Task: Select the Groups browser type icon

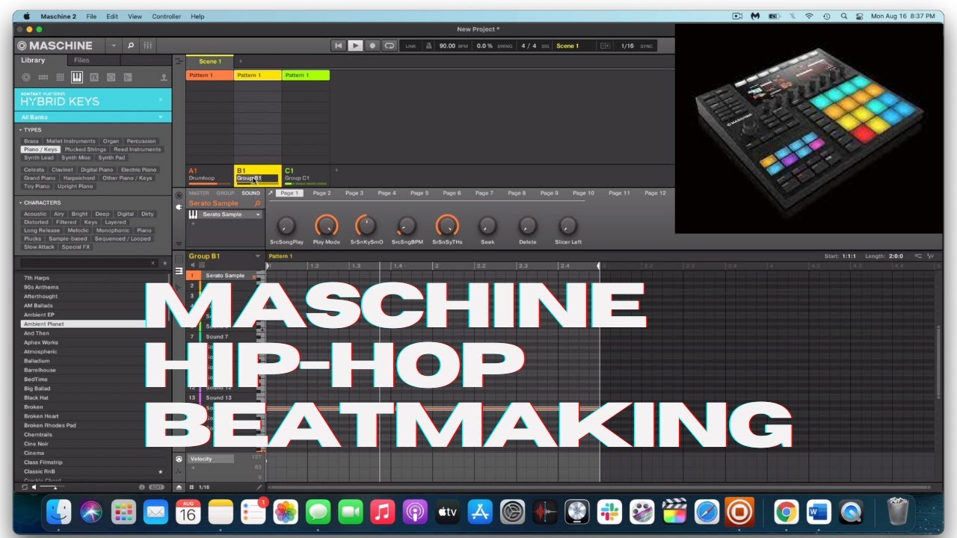Action: [43, 77]
